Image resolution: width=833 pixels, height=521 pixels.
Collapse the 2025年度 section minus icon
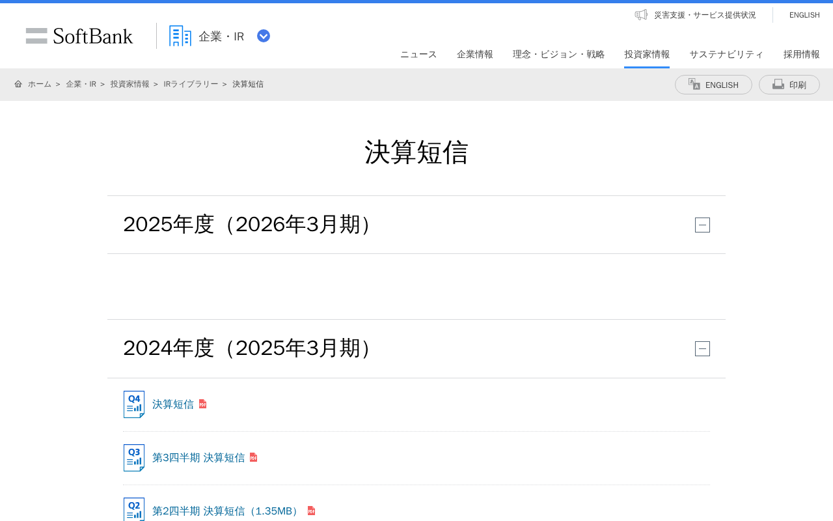click(x=702, y=225)
